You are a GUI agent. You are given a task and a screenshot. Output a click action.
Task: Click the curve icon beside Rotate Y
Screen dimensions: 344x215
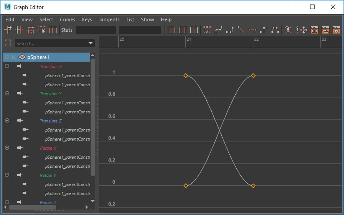pyautogui.click(x=20, y=175)
